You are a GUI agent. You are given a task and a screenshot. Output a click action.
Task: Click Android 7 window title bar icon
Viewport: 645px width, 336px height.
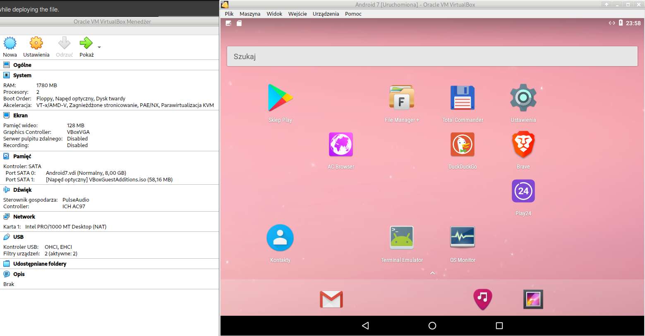pos(225,5)
